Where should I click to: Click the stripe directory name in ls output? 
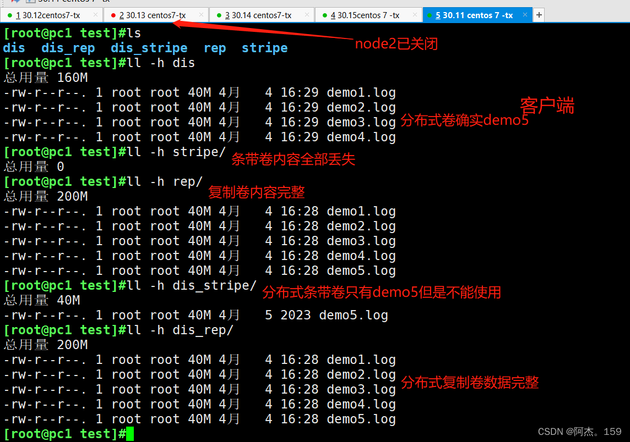click(264, 48)
